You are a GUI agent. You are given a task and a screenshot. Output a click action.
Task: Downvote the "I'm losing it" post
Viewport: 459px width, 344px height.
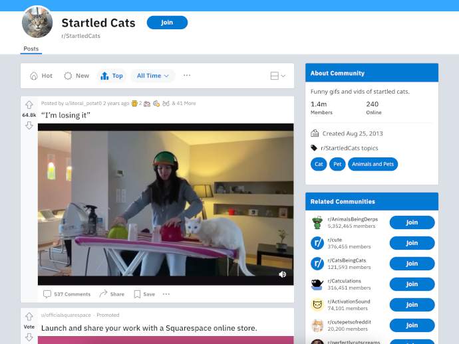point(29,126)
